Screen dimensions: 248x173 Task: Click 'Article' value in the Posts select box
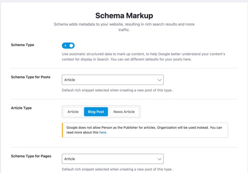coord(69,80)
